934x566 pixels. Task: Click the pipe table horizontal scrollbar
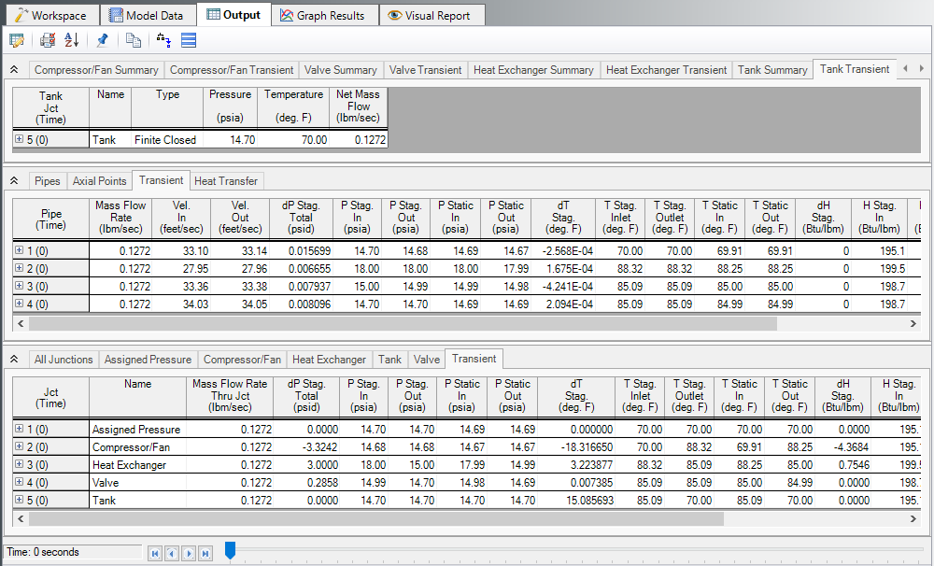[x=402, y=323]
